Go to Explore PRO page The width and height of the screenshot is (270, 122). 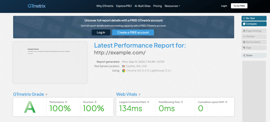[x=124, y=6]
